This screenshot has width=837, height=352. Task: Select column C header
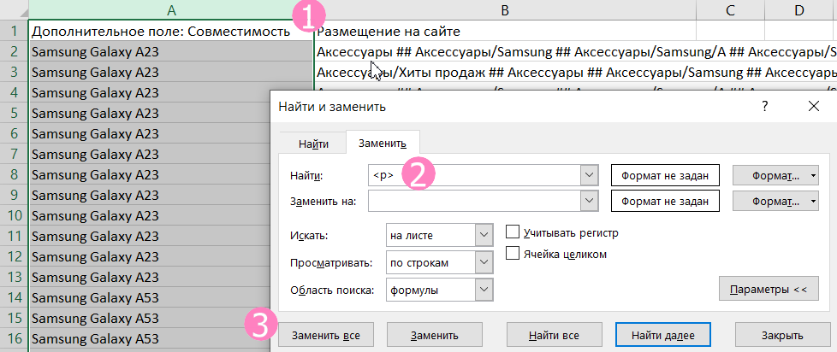(730, 9)
